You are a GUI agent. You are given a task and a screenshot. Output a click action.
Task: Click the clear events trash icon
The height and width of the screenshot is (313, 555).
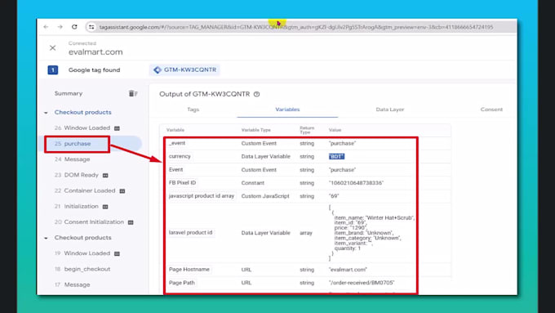pos(133,93)
